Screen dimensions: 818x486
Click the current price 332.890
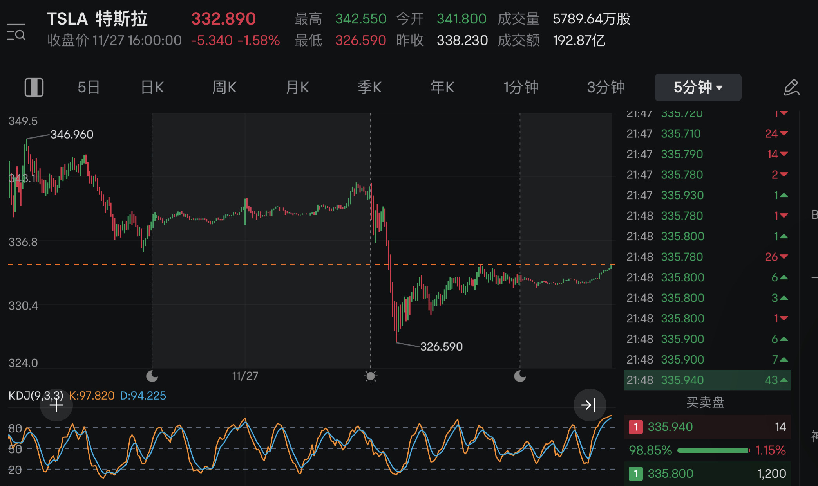pyautogui.click(x=223, y=19)
